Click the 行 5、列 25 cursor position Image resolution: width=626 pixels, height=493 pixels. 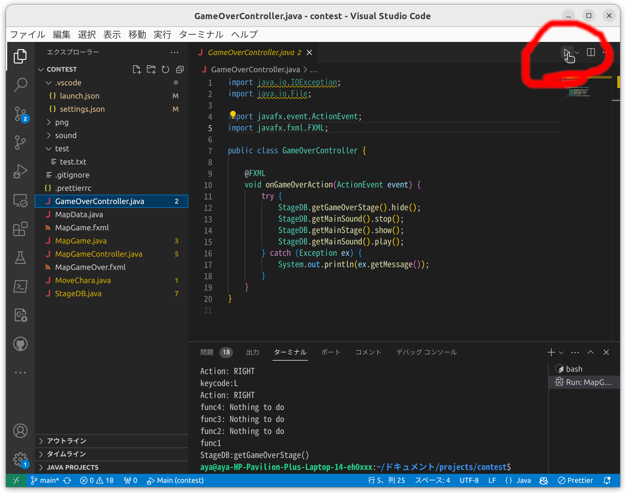click(x=387, y=480)
